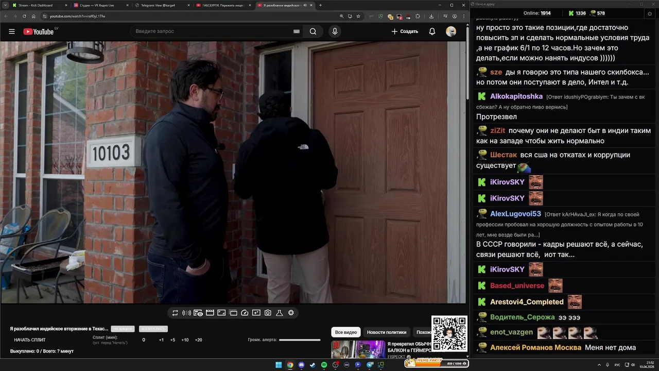Go to the YouTube home logo
The width and height of the screenshot is (659, 371).
(x=39, y=31)
